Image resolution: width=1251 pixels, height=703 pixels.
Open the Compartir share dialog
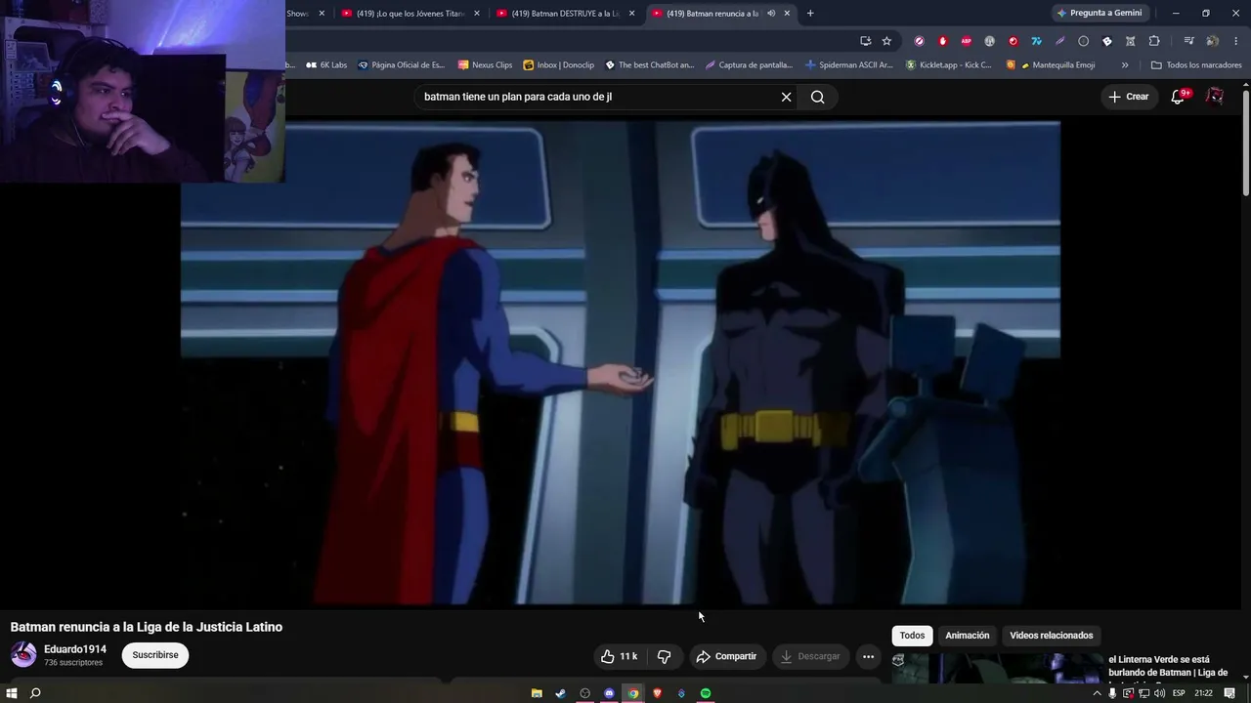pyautogui.click(x=726, y=656)
